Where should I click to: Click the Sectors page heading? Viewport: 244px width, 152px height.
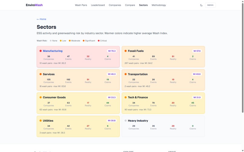(46, 27)
